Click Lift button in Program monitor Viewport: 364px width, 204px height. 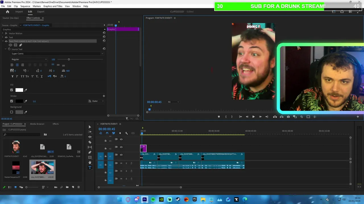click(x=275, y=117)
